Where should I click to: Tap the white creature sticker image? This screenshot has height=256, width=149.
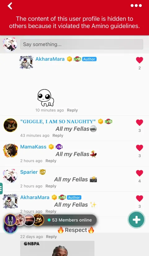point(46,98)
